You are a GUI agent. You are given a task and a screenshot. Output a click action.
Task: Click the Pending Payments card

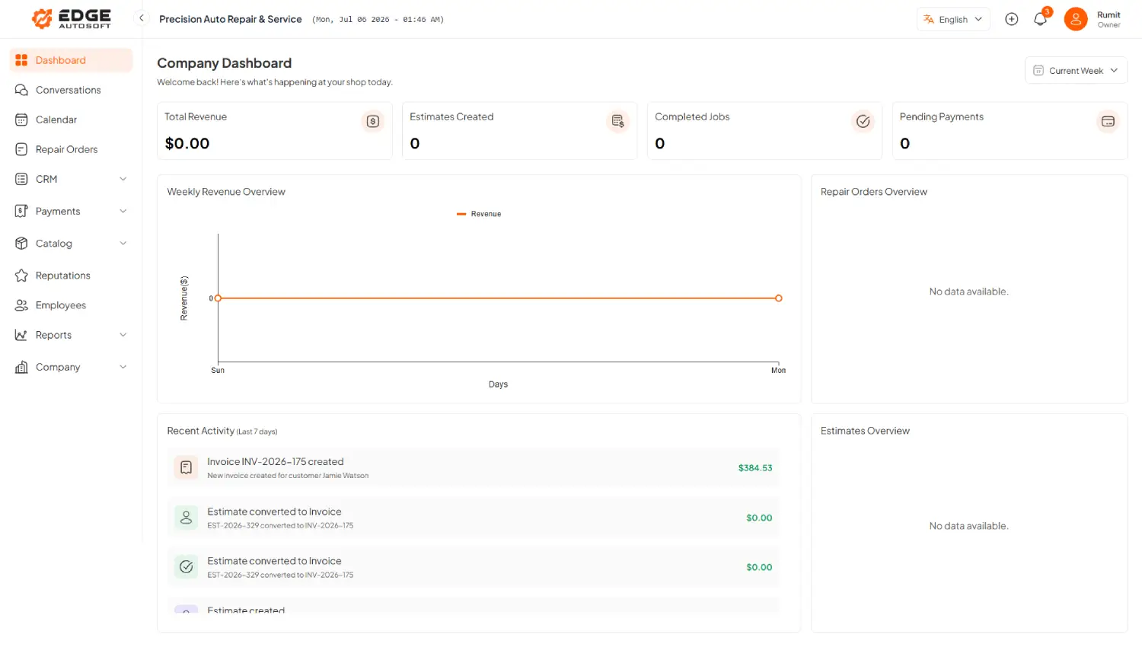(x=1010, y=131)
